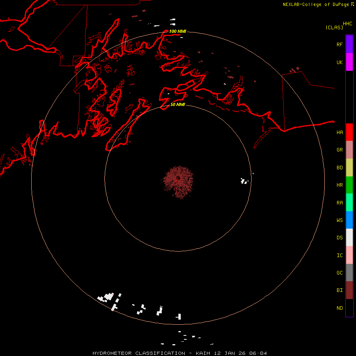Screen dimensions: 356x356
Task: Click the radar site biological echo cluster
Action: 178,182
